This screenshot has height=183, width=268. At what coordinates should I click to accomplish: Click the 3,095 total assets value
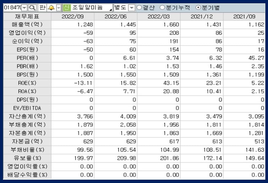(x=256, y=117)
